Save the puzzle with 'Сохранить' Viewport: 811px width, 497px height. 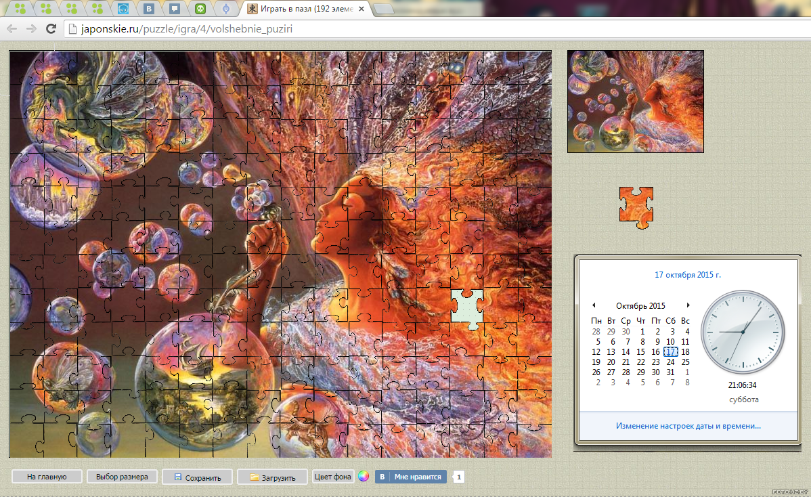[197, 477]
